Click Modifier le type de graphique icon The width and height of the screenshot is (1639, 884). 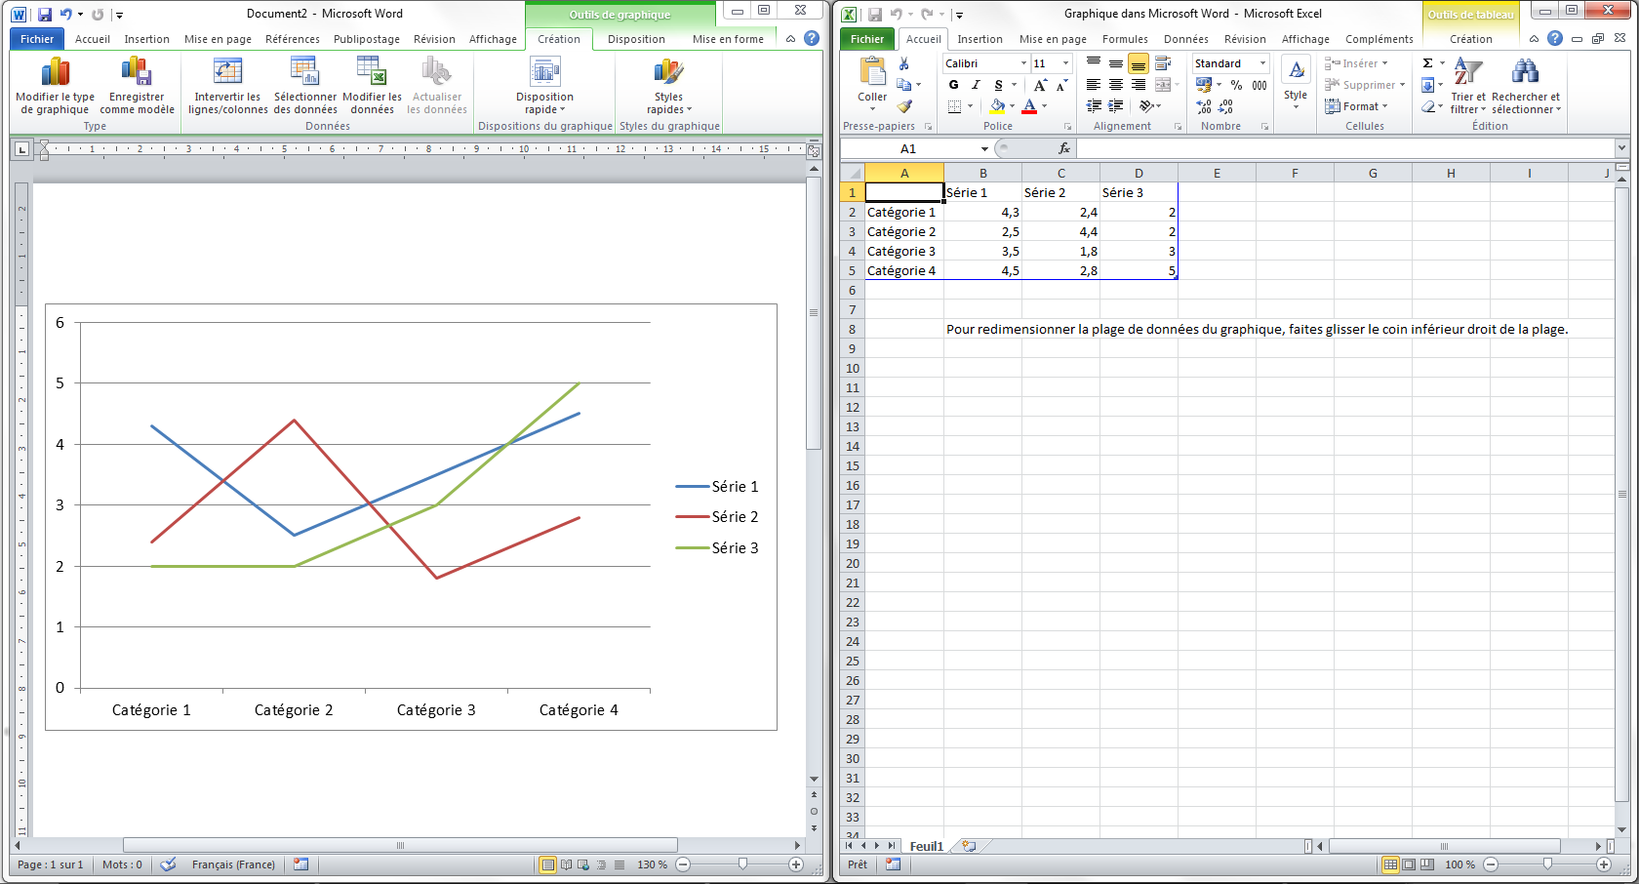tap(55, 73)
